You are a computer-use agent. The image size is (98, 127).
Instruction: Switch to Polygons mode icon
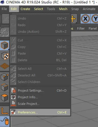tap(5, 98)
